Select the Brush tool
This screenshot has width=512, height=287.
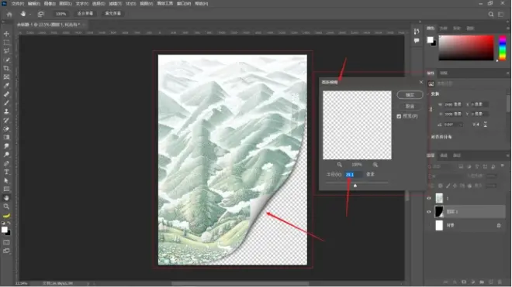(x=6, y=103)
